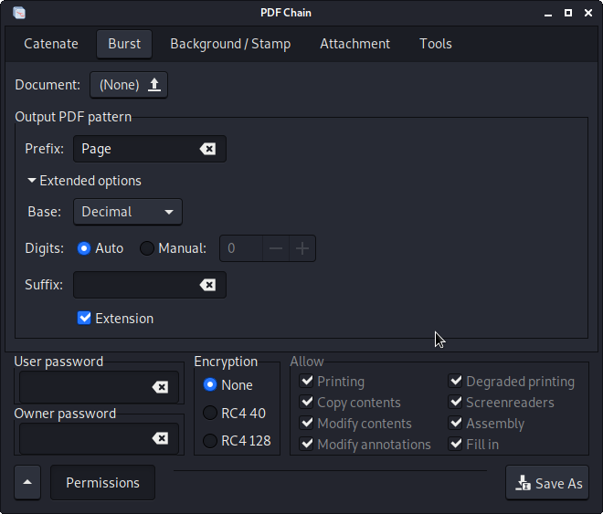This screenshot has height=514, width=603.
Task: Toggle the Printing permission checkbox
Action: coord(307,381)
